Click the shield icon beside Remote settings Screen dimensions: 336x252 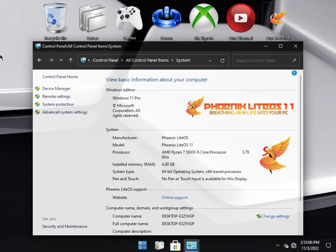point(37,96)
